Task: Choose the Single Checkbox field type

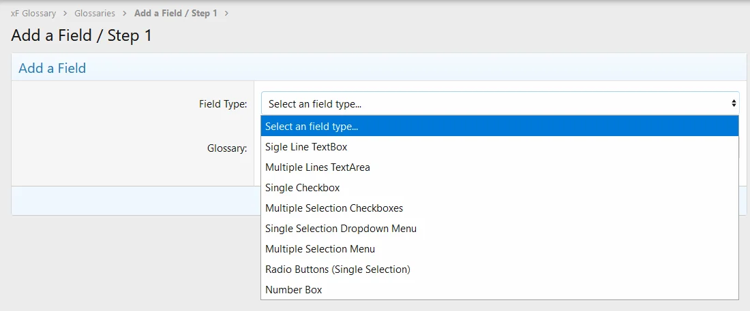Action: coord(302,188)
